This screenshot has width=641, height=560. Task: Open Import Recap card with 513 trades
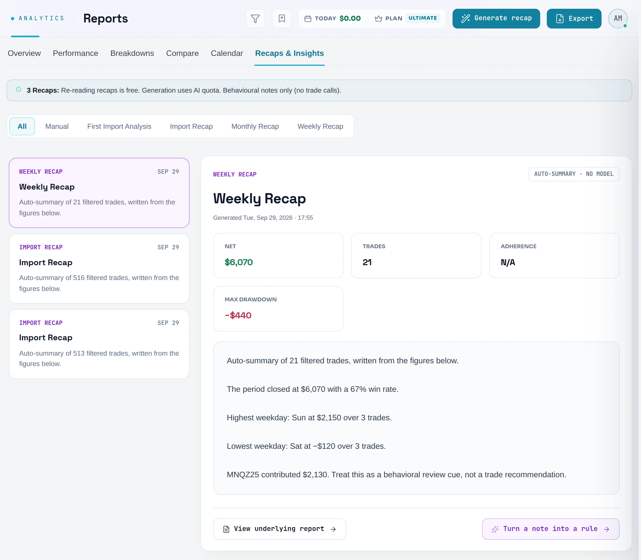(99, 344)
